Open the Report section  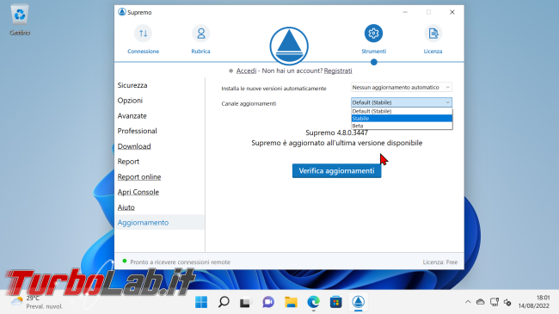click(128, 162)
